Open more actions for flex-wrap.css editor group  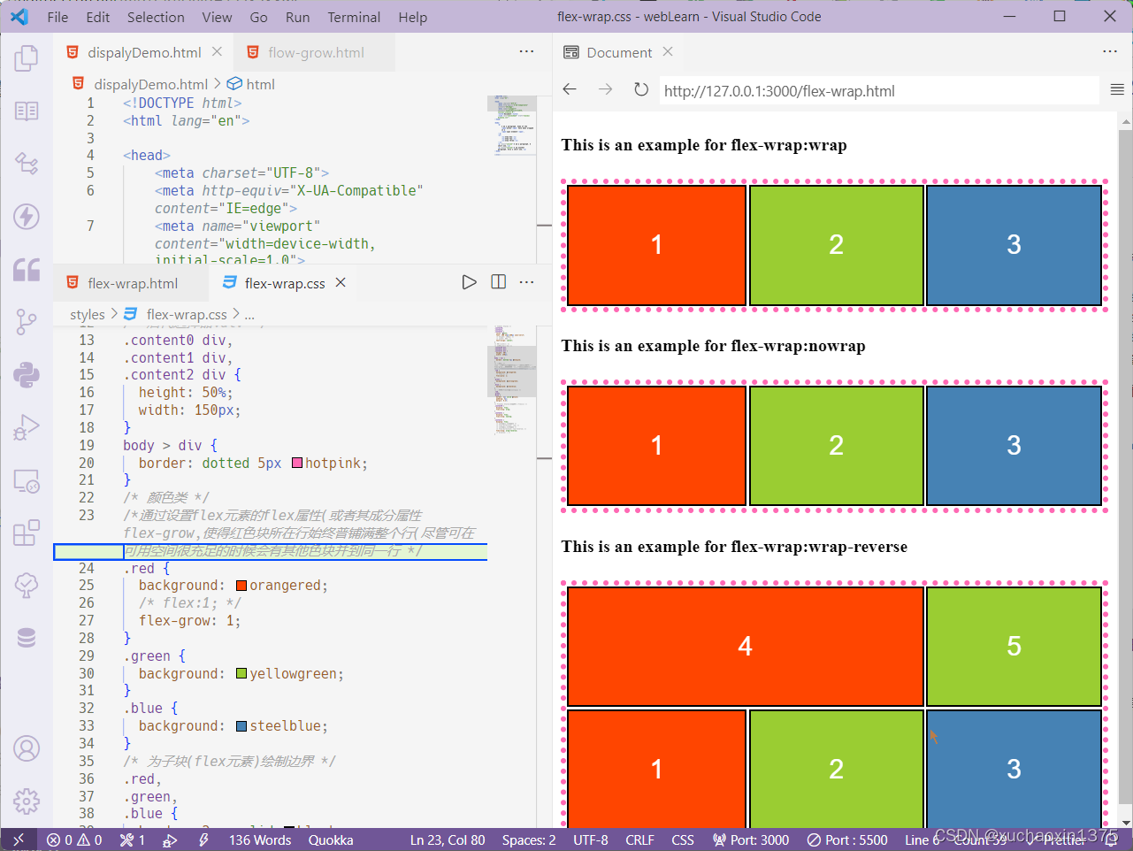[527, 282]
